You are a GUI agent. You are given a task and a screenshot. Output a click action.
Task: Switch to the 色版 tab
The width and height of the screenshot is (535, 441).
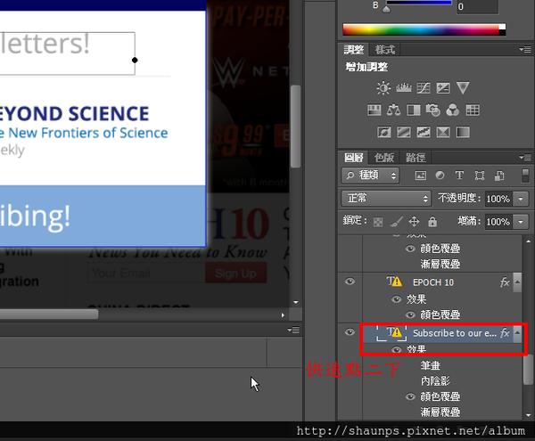click(383, 157)
